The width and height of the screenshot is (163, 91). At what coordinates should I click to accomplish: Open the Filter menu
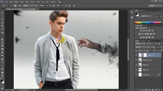pyautogui.click(x=38, y=2)
